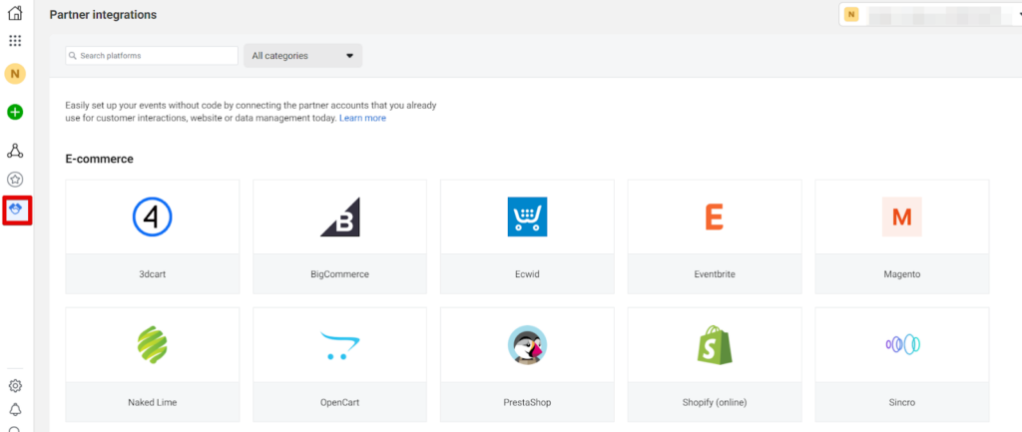The width and height of the screenshot is (1022, 432).
Task: Click the home icon in the sidebar
Action: 15,14
